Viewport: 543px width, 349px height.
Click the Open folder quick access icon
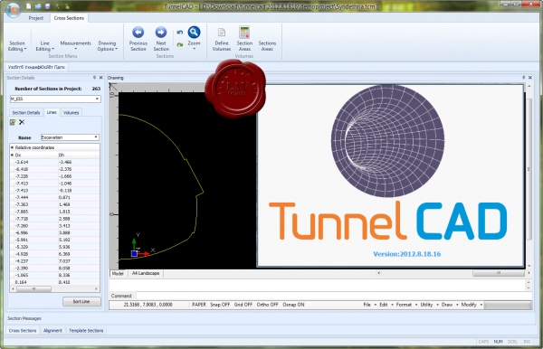(x=38, y=6)
